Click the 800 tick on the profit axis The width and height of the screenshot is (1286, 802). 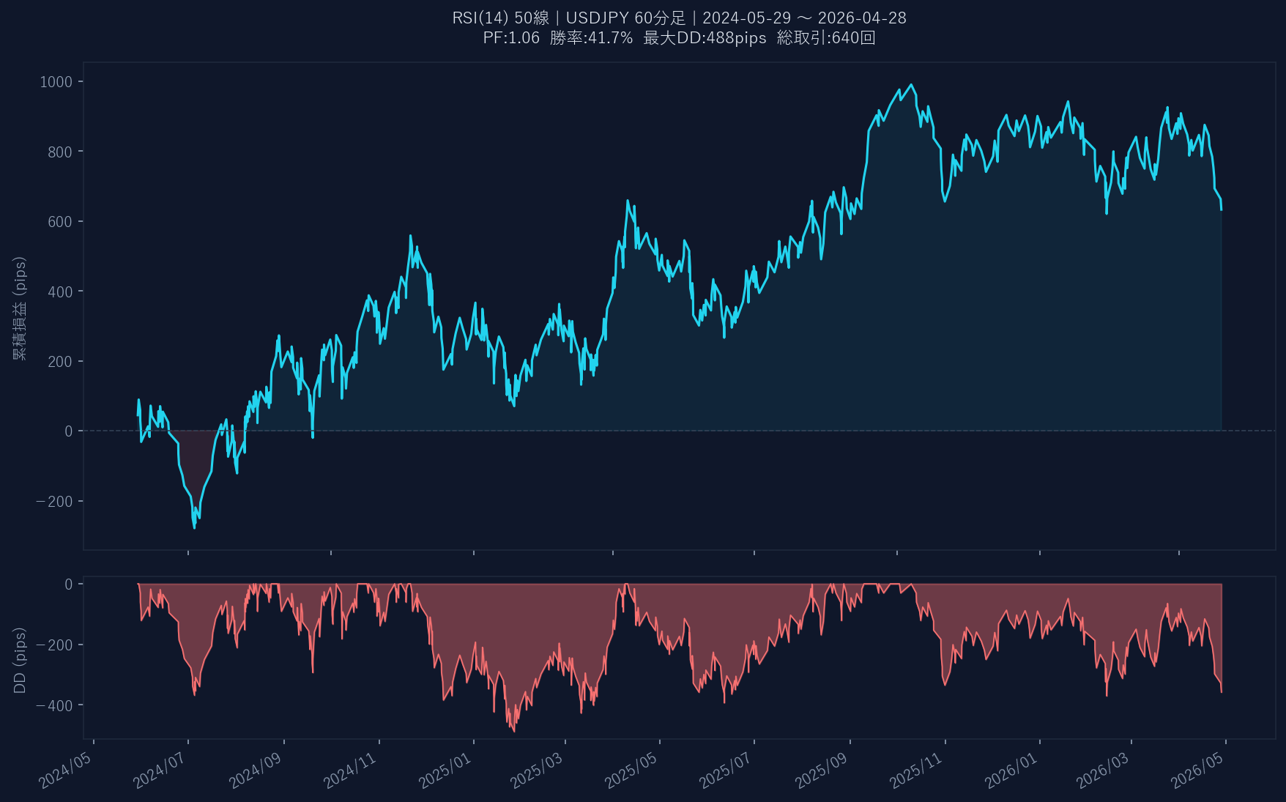click(x=60, y=152)
